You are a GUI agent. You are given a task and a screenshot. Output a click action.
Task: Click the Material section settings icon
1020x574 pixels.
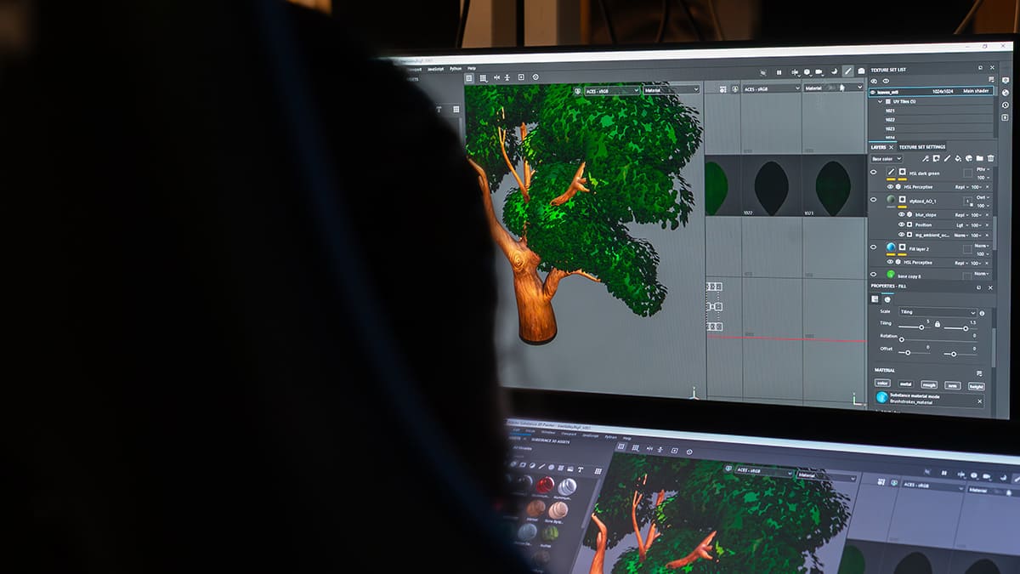pos(979,373)
